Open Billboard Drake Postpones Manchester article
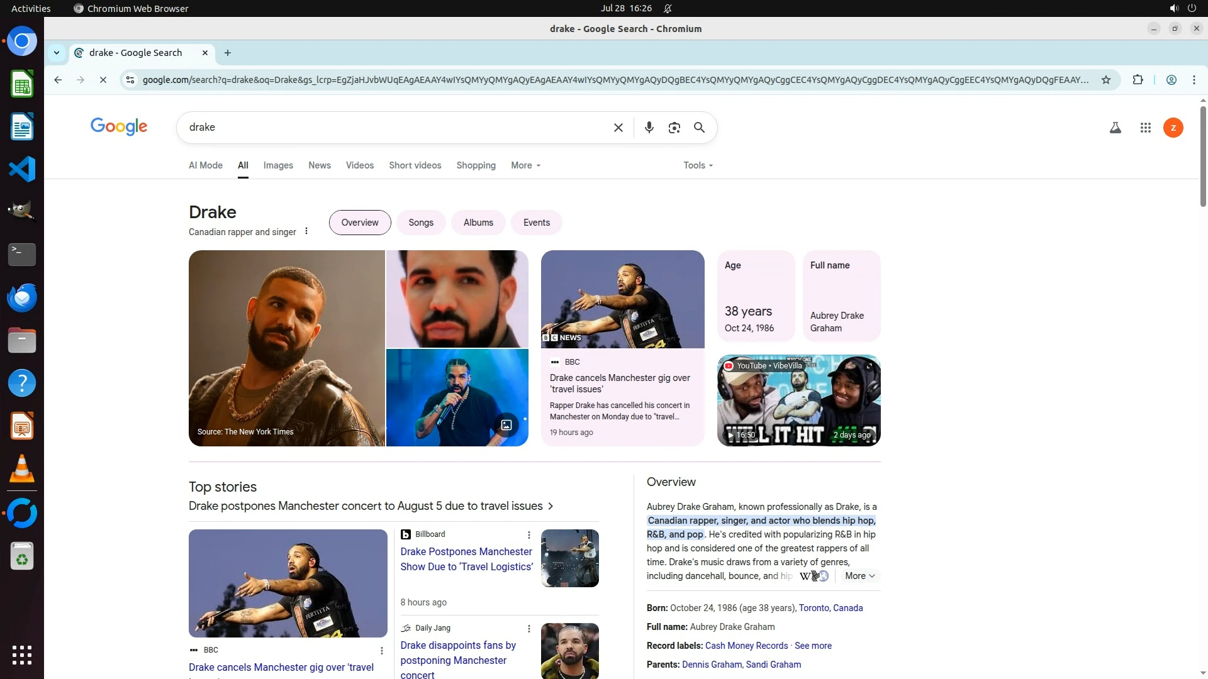Viewport: 1208px width, 679px height. click(466, 559)
